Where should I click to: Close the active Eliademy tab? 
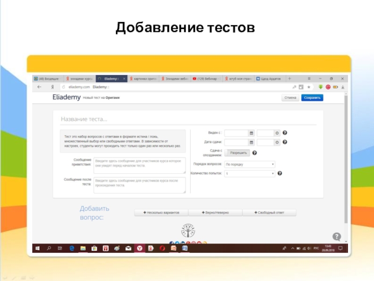tap(124, 79)
